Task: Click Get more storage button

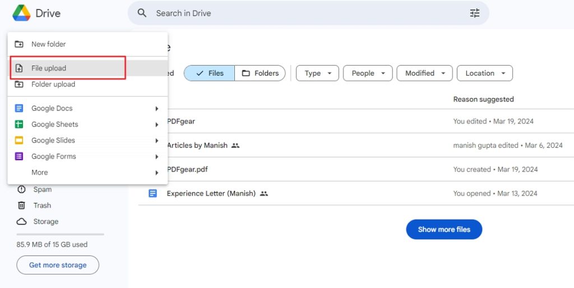Action: pos(58,265)
